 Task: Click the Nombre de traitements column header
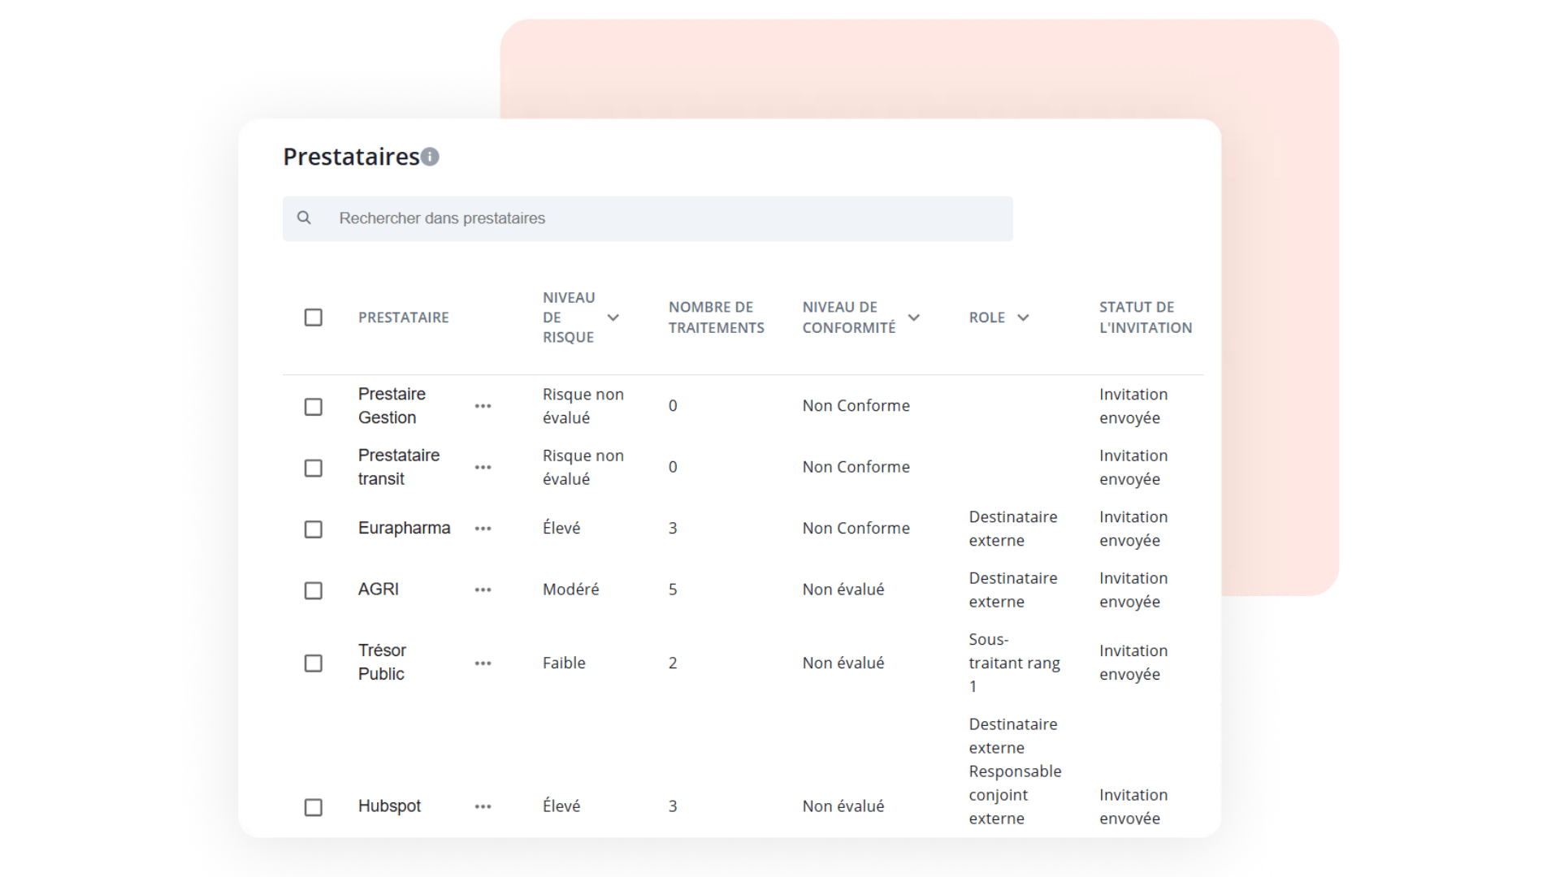point(716,318)
